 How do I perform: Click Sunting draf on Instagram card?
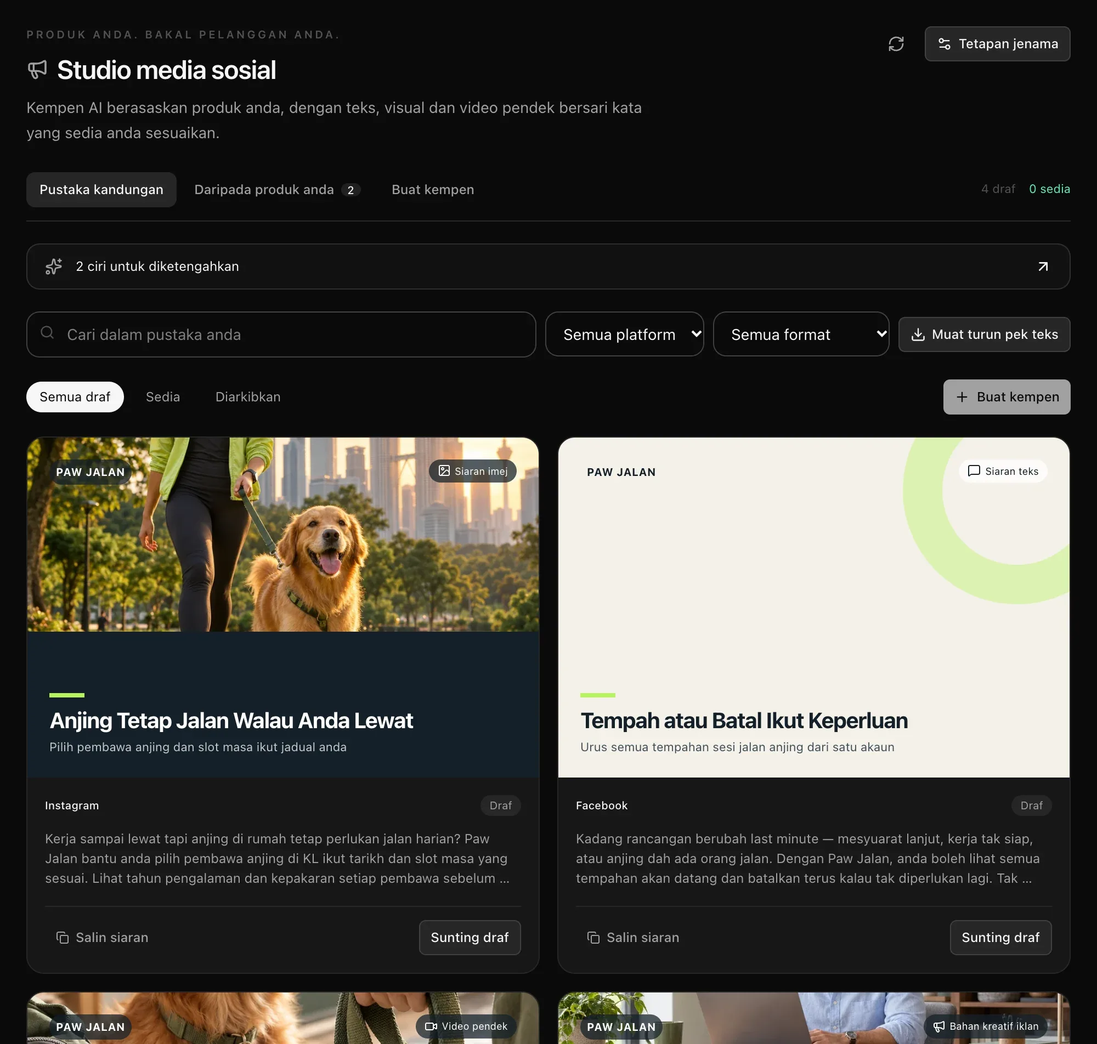[470, 938]
